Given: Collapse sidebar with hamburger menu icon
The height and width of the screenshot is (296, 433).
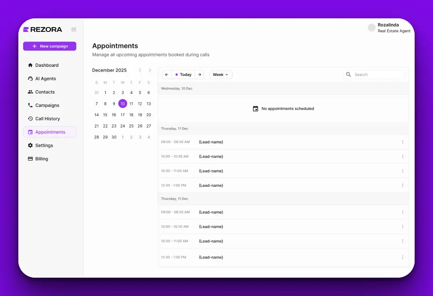Looking at the screenshot, I should (x=74, y=30).
